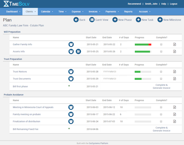Screen dimensions: 184x145
Task: Click document icon for Trust Notices row
Action: click(174, 71)
